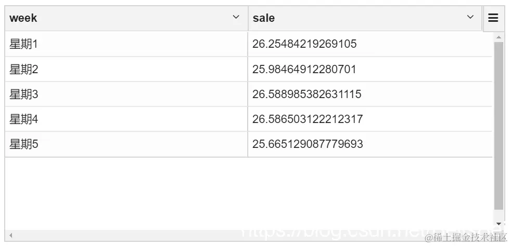Select the 星期4 cell
Image resolution: width=511 pixels, height=246 pixels.
pyautogui.click(x=126, y=119)
